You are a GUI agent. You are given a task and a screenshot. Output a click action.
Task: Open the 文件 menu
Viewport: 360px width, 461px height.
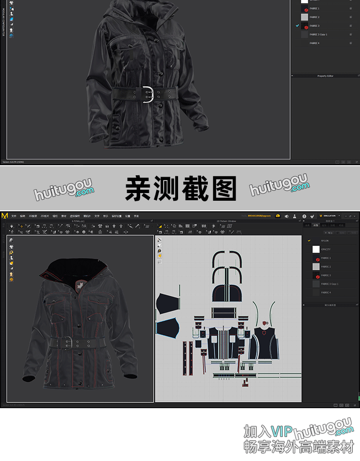click(14, 216)
